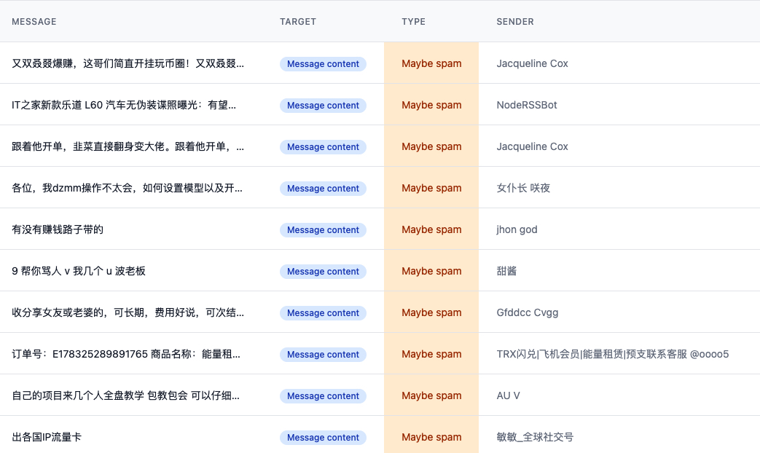Open message starting with 收分享女友或老婆的
Image resolution: width=760 pixels, height=453 pixels.
128,312
